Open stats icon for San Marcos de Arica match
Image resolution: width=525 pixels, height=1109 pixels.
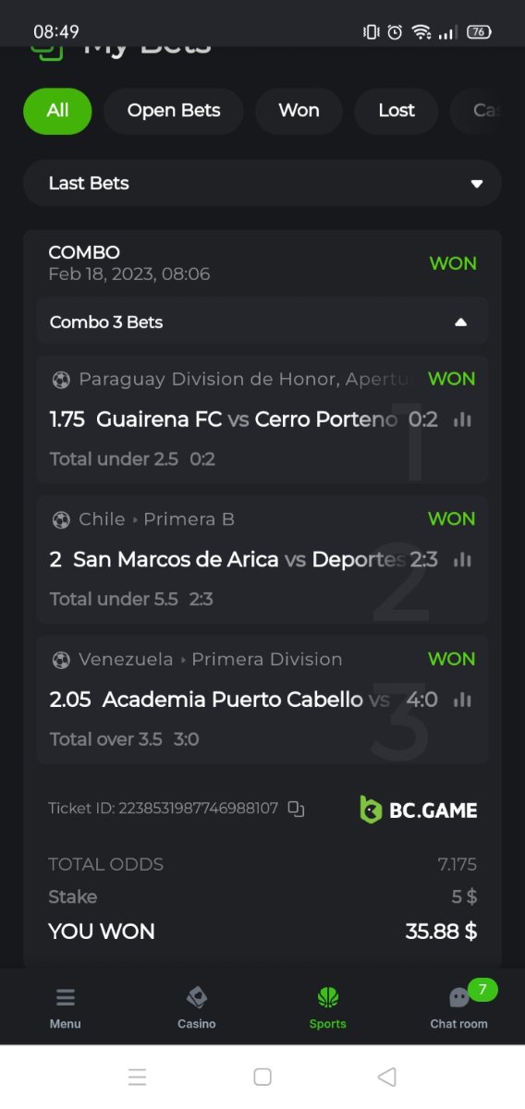tap(462, 560)
